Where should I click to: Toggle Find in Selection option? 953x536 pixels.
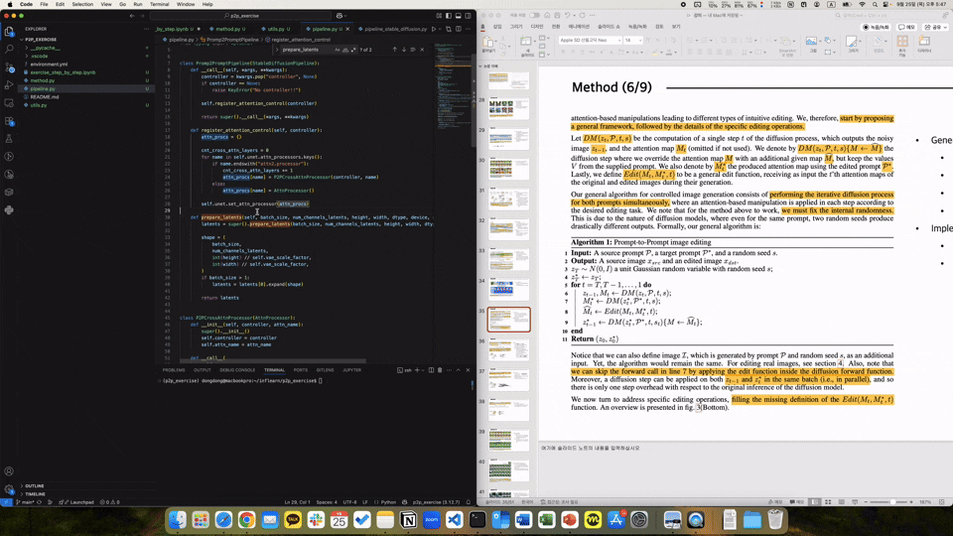413,50
